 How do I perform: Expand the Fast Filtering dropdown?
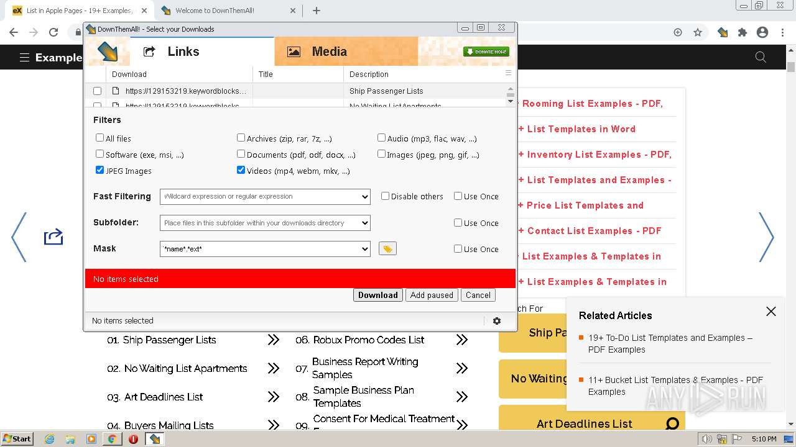tap(364, 197)
